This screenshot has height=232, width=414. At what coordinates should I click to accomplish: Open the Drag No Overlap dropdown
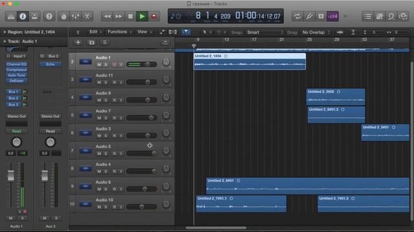(316, 32)
